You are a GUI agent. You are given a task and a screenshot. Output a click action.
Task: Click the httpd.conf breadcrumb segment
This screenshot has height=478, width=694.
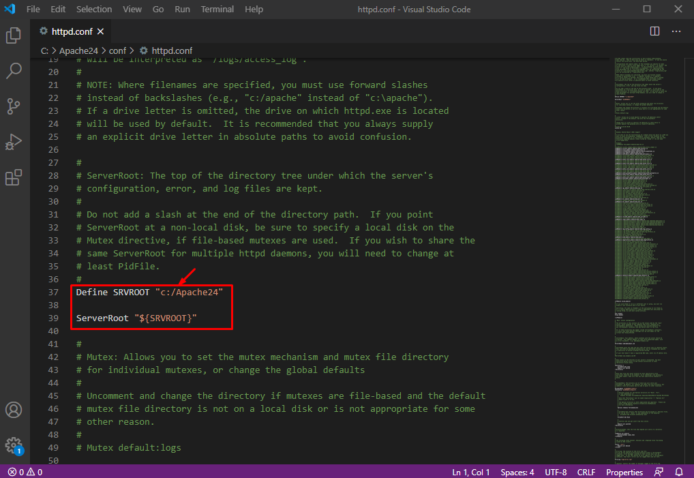click(x=172, y=51)
